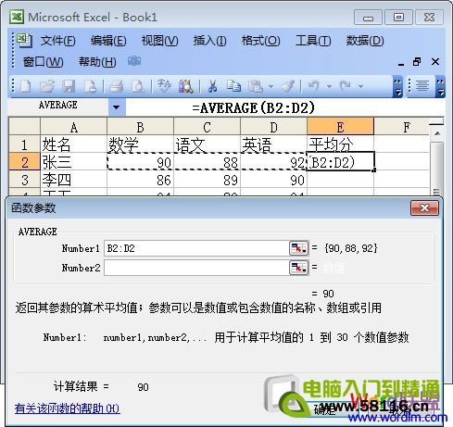The image size is (453, 427).
Task: Click the 确定 button in the dialog
Action: point(325,409)
